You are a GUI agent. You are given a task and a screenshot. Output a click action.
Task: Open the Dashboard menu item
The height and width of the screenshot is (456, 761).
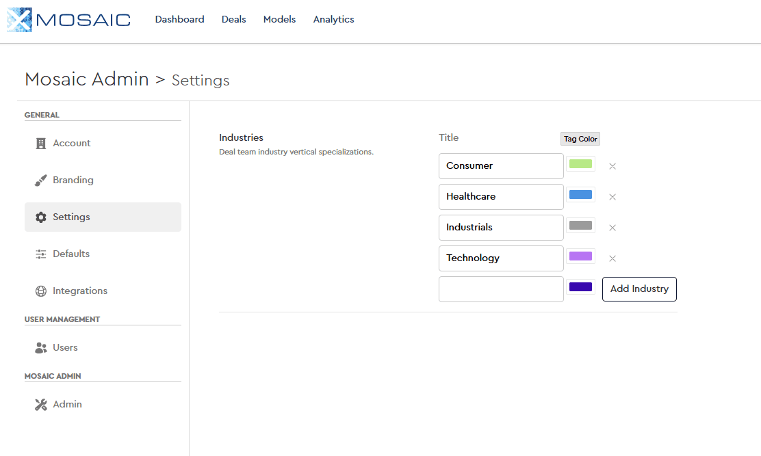point(179,19)
